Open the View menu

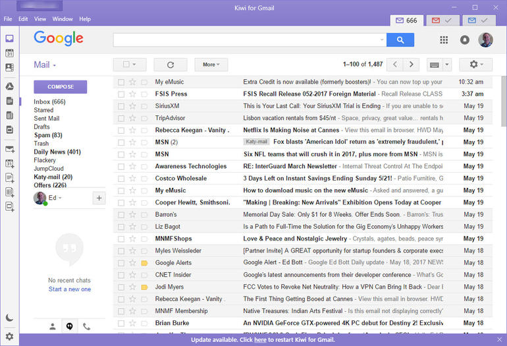click(x=40, y=19)
